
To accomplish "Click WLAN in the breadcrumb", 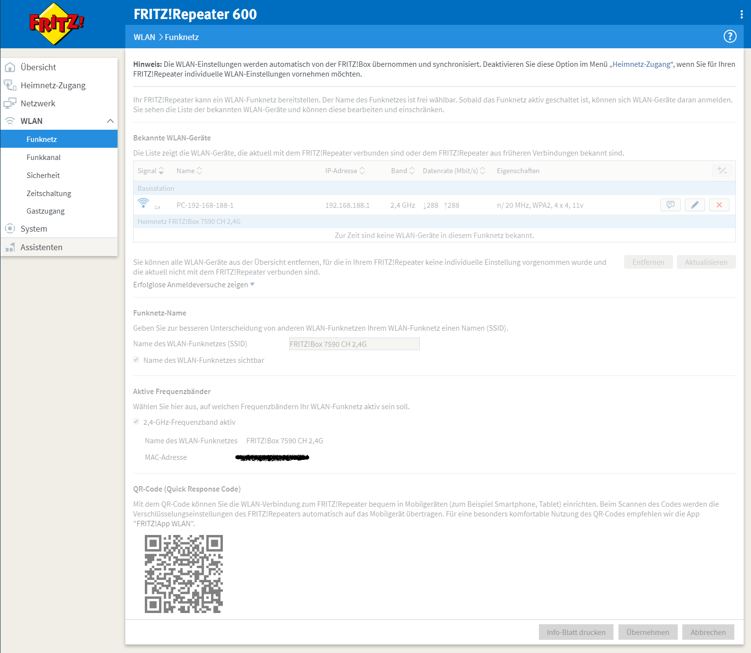I will (x=144, y=37).
